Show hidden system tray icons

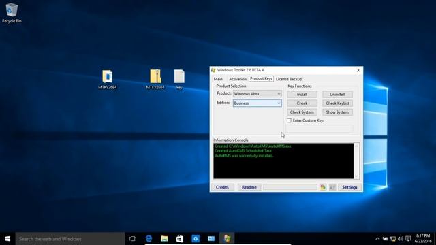[377, 239]
